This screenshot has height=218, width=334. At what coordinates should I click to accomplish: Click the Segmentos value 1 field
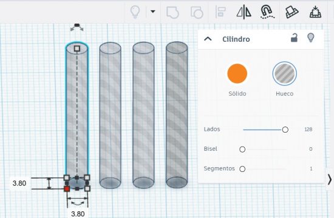[311, 169]
